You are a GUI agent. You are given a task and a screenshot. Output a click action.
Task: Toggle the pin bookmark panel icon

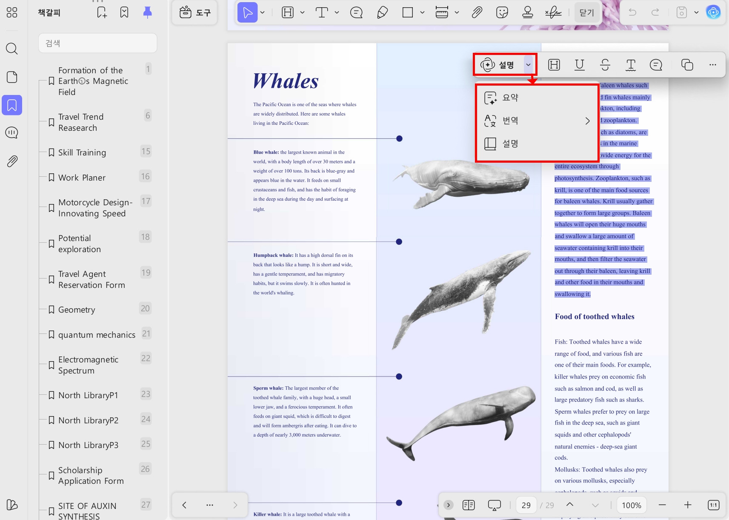147,12
